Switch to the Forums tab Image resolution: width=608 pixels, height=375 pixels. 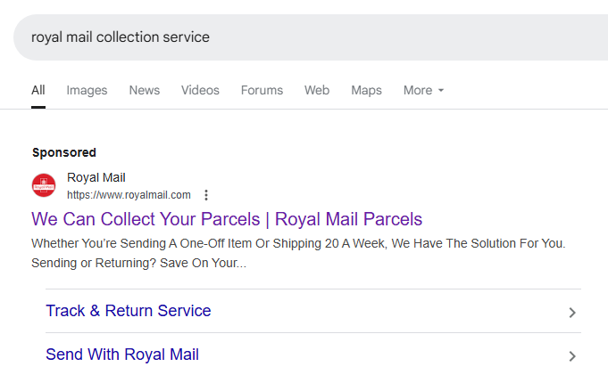[262, 90]
